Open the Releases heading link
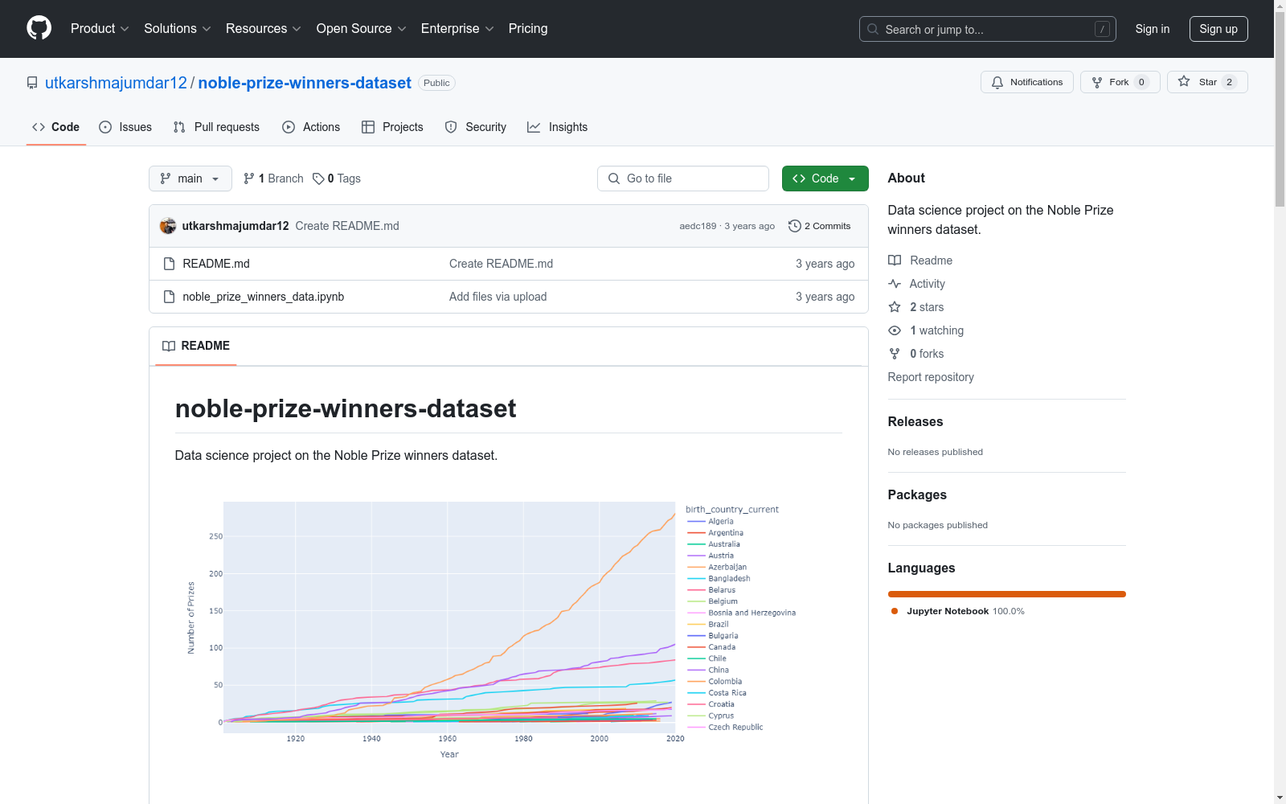1286x804 pixels. coord(915,422)
